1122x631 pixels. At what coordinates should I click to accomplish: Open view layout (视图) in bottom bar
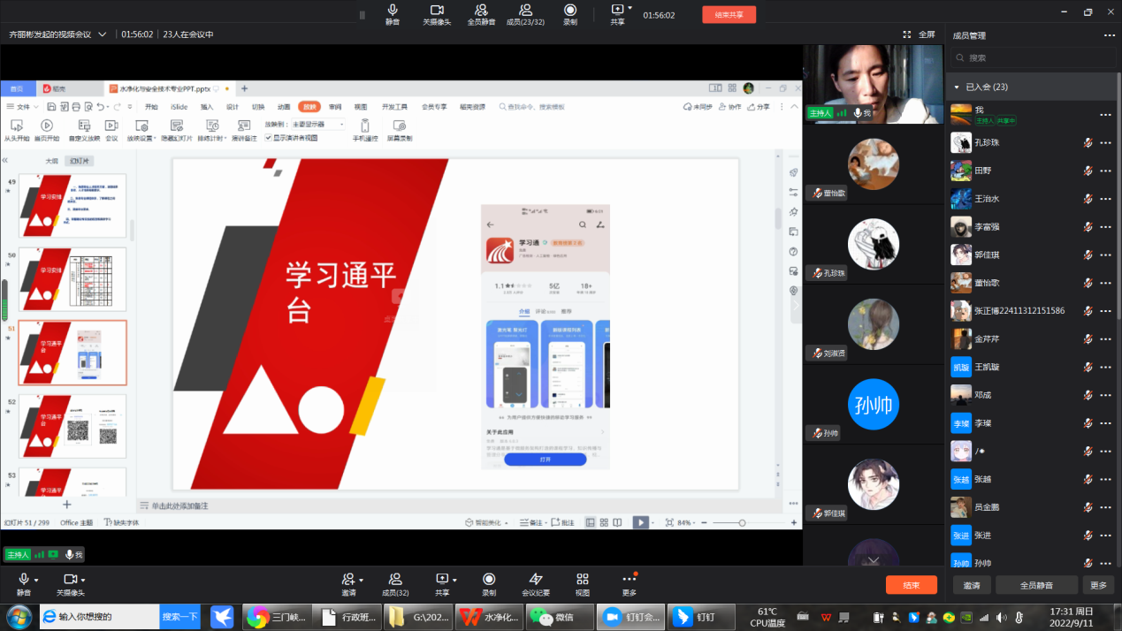583,584
